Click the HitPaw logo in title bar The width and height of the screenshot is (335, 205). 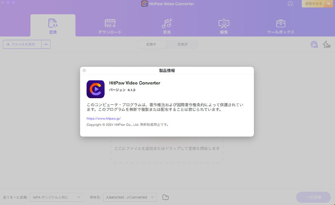click(x=144, y=4)
